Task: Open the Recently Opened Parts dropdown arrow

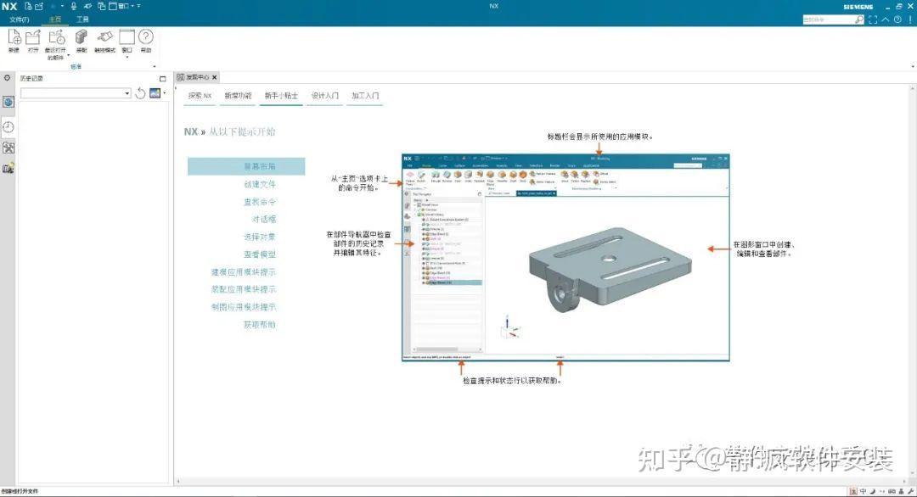Action: point(68,56)
